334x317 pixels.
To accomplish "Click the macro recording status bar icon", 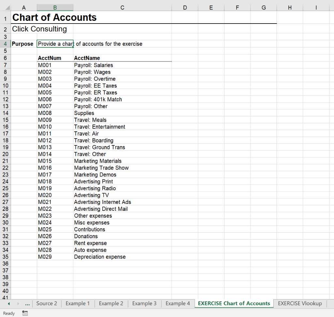I will tap(25, 313).
